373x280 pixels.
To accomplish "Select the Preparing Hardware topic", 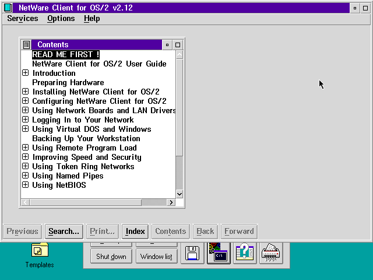I will pyautogui.click(x=68, y=82).
